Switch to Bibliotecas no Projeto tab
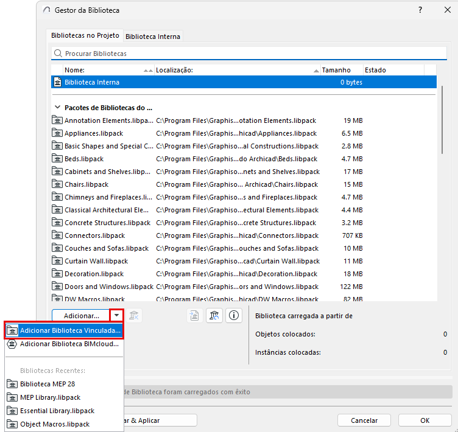The height and width of the screenshot is (432, 458). point(85,36)
